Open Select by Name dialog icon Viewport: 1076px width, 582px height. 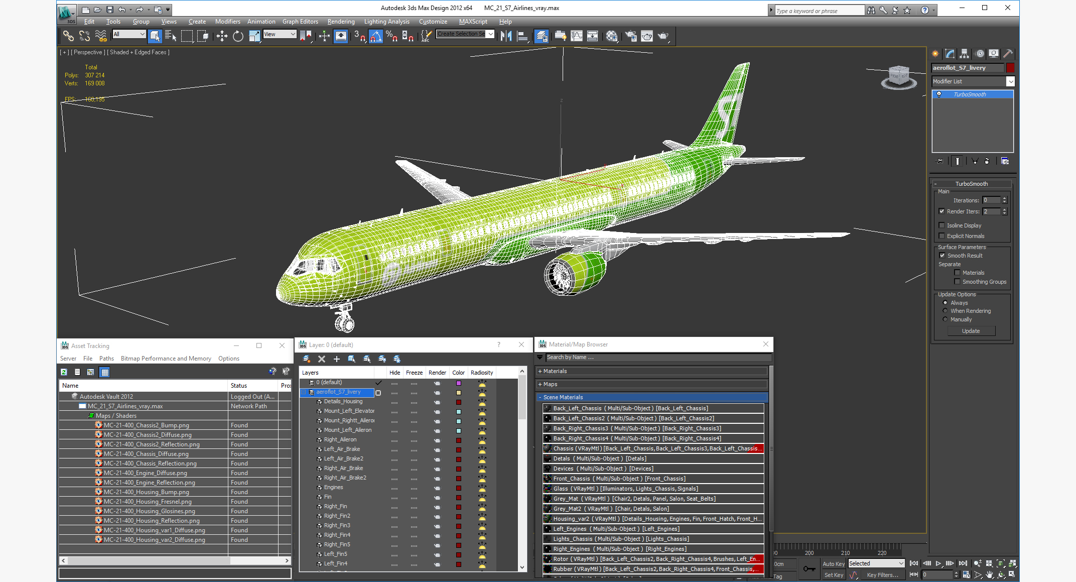click(170, 36)
